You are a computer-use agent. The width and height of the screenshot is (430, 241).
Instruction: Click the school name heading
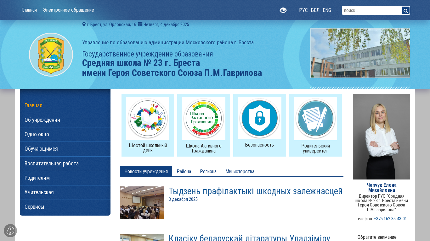172,68
